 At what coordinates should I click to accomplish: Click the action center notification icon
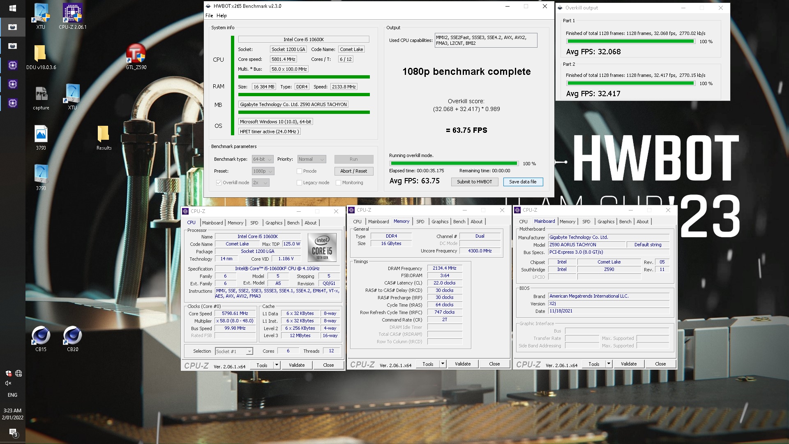coord(13,432)
